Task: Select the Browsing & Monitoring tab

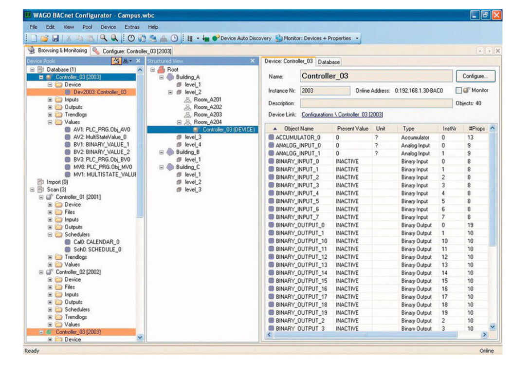Action: 57,50
